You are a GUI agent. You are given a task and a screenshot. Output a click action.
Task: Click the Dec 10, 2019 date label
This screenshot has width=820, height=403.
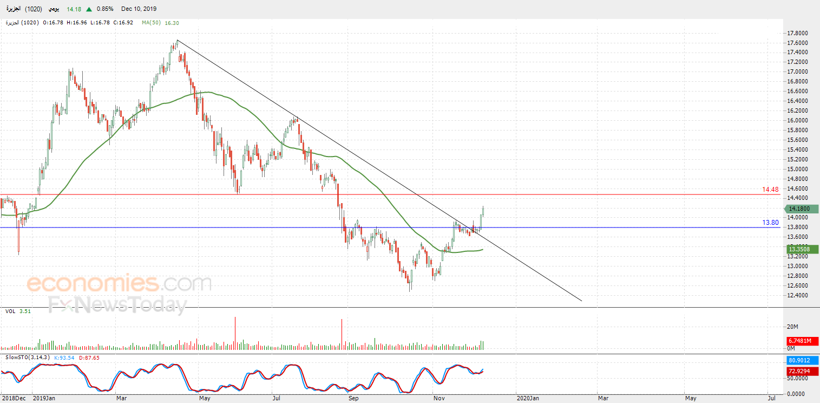(139, 9)
